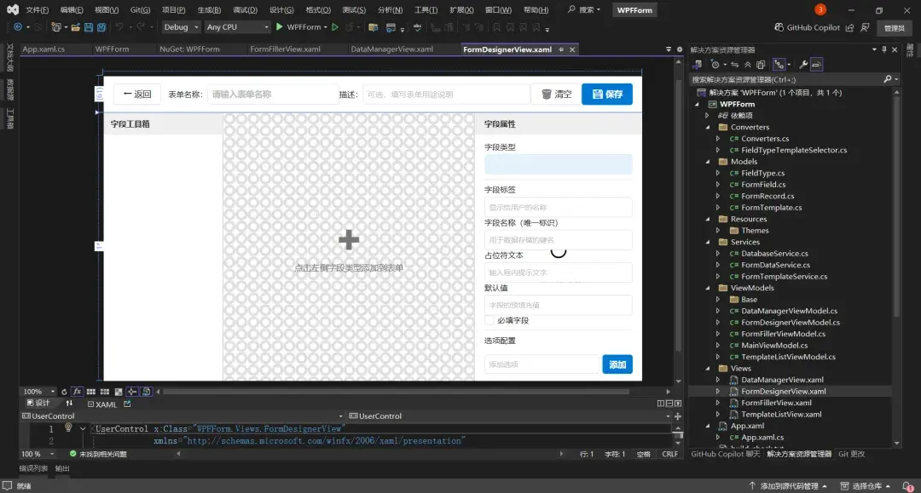
Task: Click the Open File folder icon
Action: (75, 27)
